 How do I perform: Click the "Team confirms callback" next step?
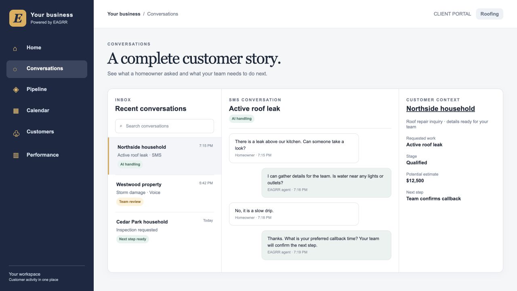(433, 199)
